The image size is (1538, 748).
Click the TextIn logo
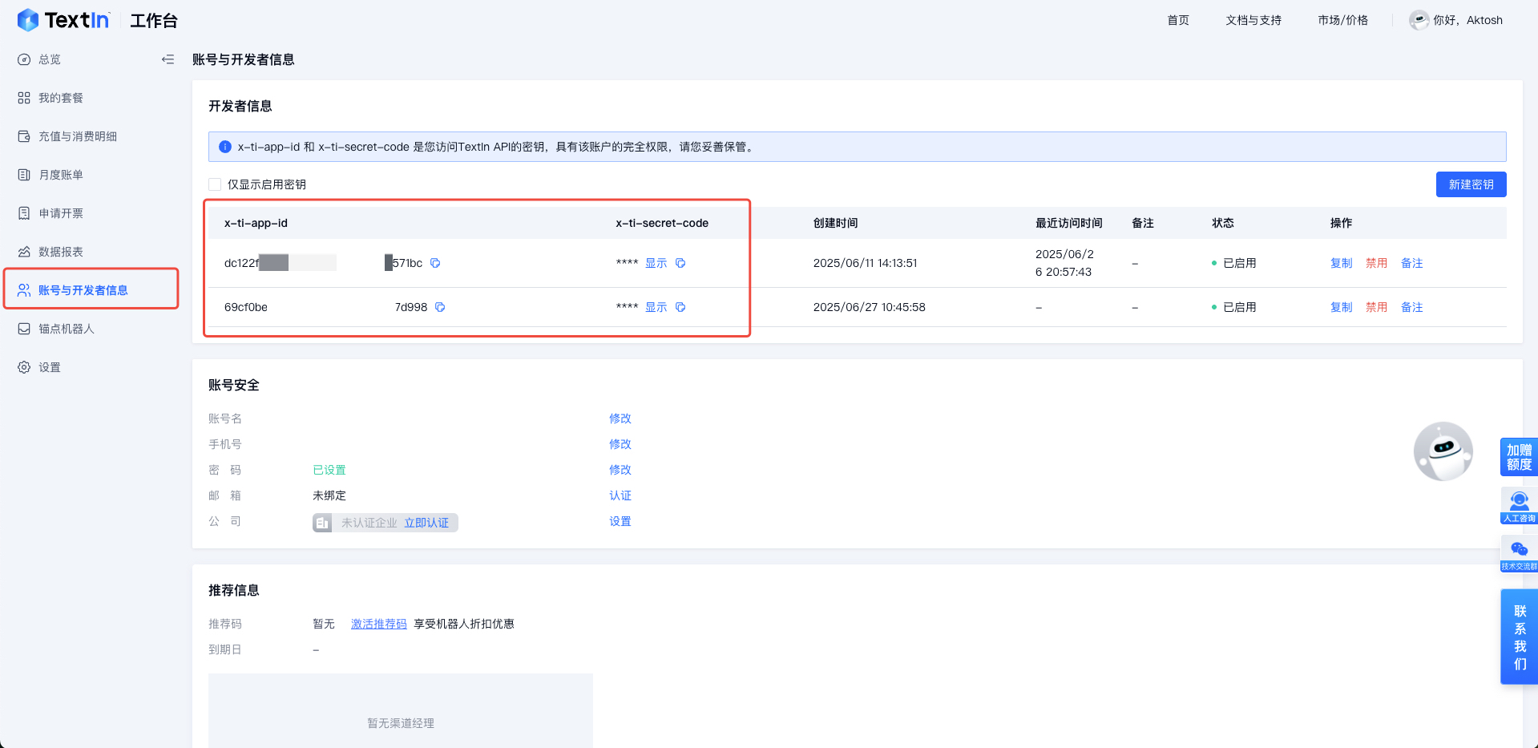(x=63, y=21)
